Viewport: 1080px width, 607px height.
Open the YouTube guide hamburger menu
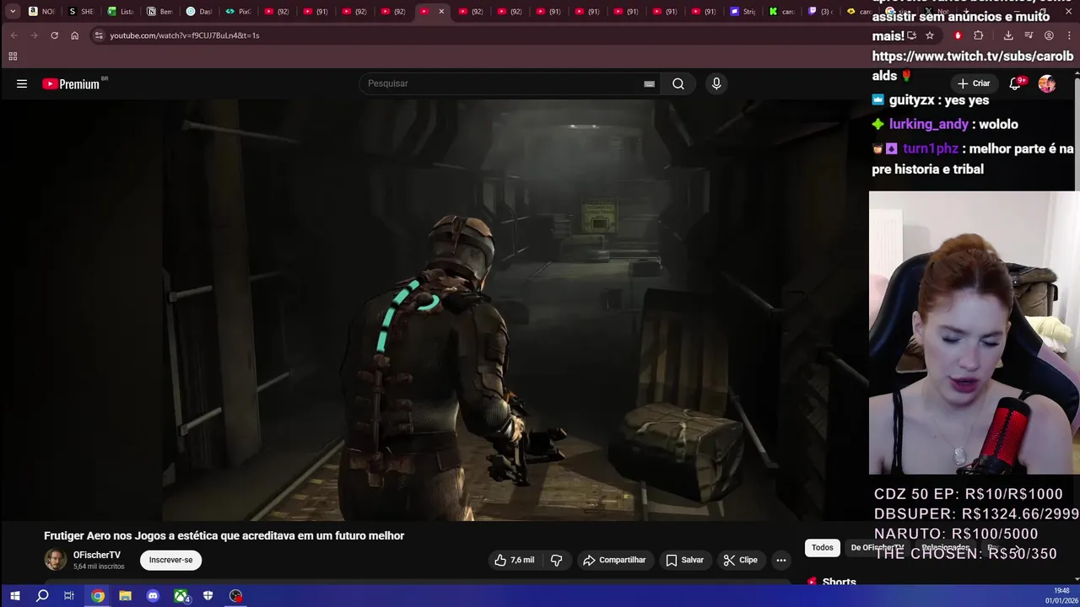(x=22, y=83)
